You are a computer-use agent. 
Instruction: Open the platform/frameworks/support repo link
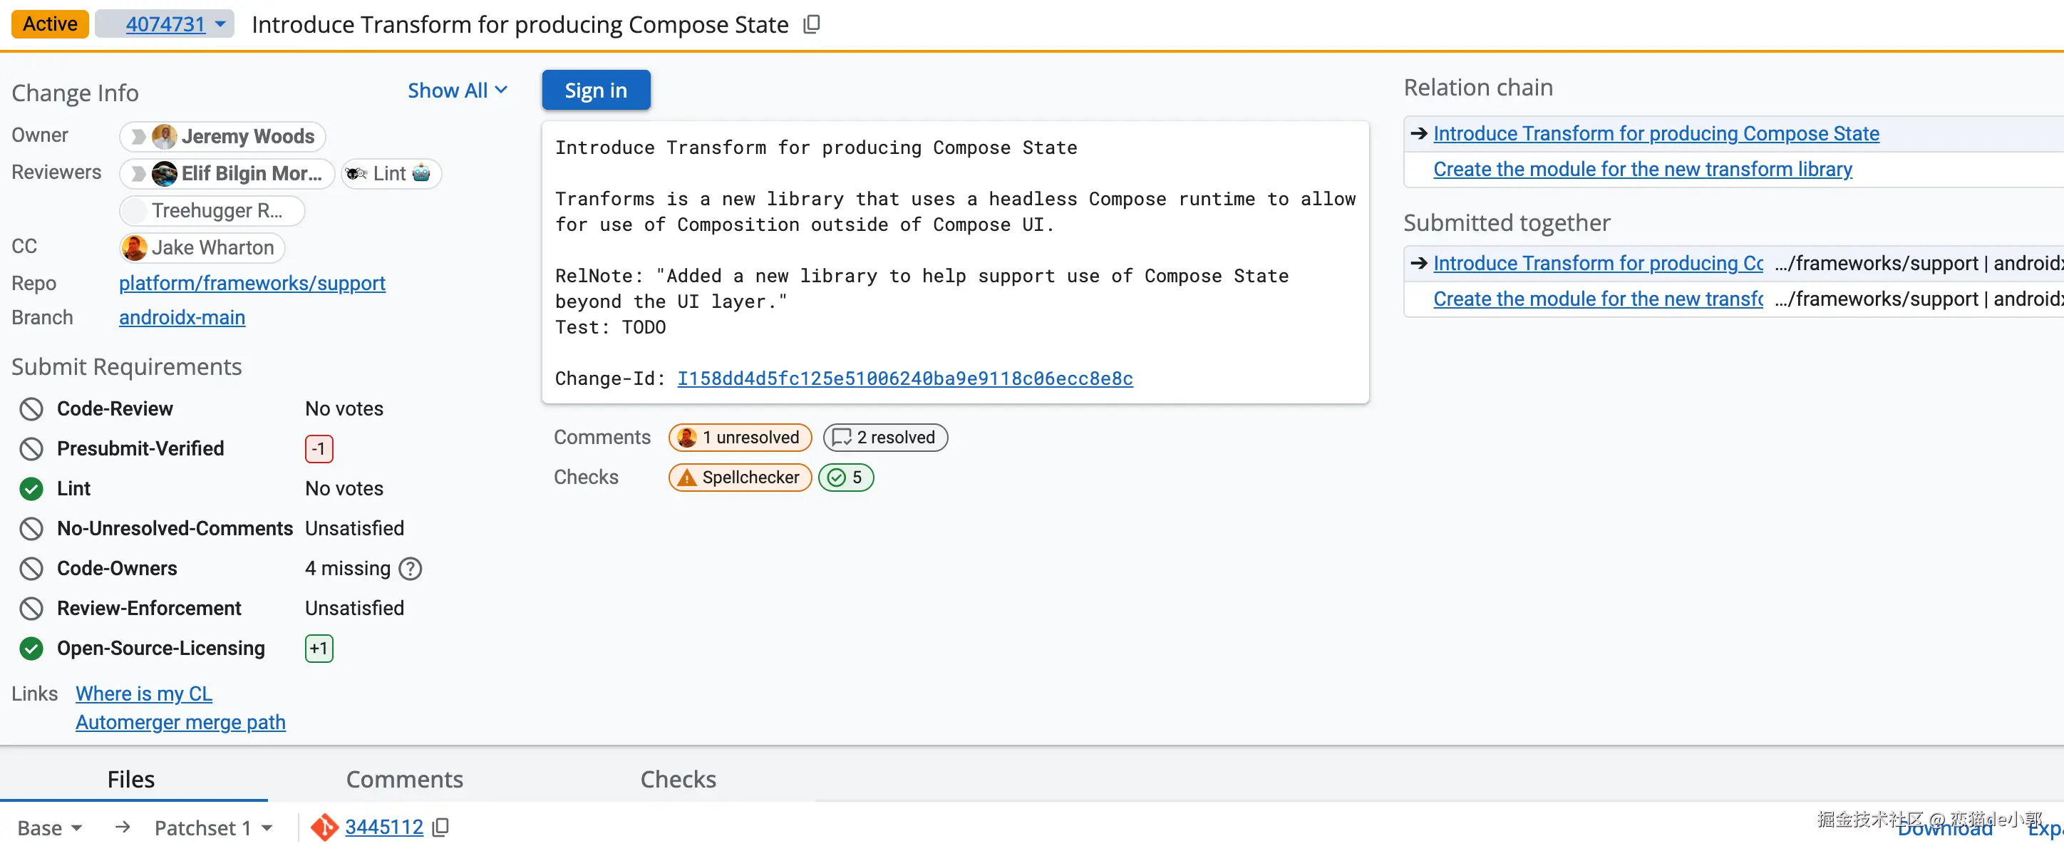coord(252,283)
